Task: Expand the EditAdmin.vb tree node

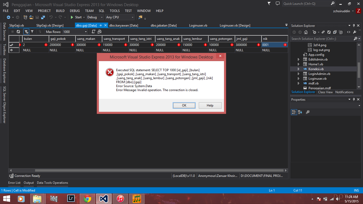Action: coord(298,59)
